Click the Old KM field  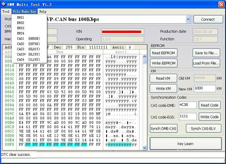[205, 78]
